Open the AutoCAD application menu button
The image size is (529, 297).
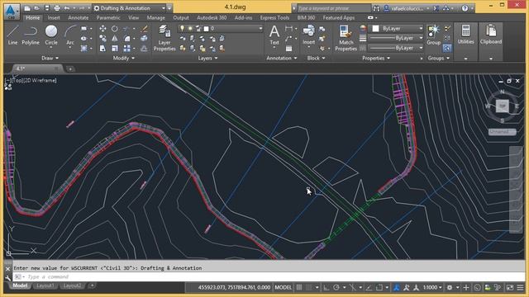[x=12, y=11]
